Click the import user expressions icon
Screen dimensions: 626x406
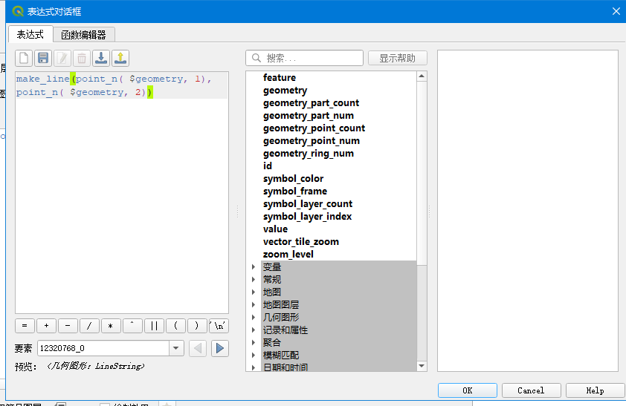pos(101,58)
